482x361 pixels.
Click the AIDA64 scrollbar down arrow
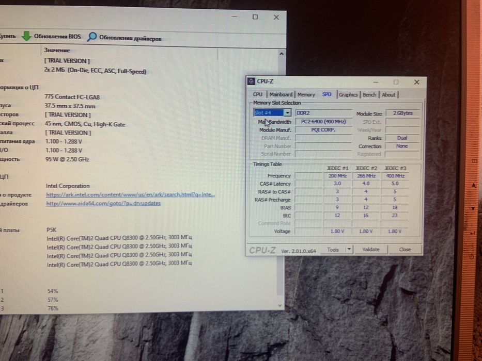click(279, 305)
